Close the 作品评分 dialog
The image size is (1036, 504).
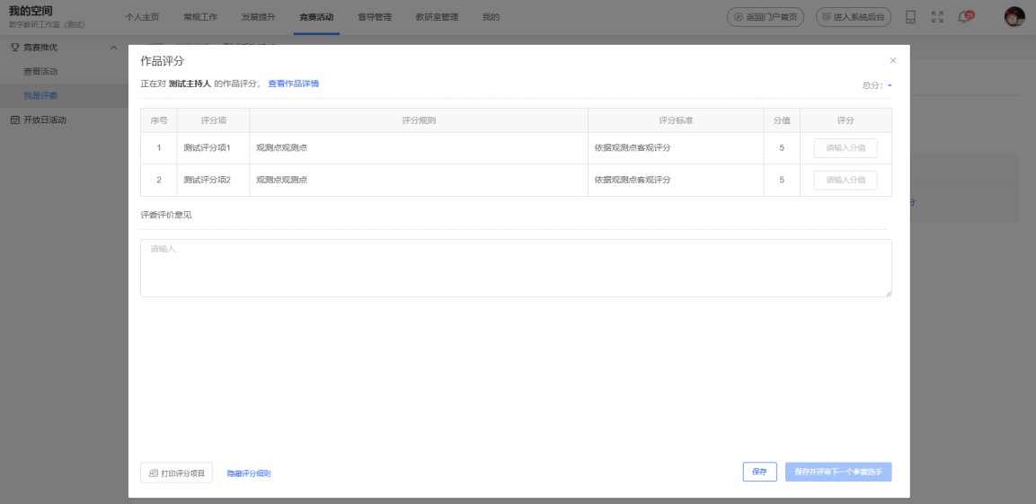(x=892, y=61)
